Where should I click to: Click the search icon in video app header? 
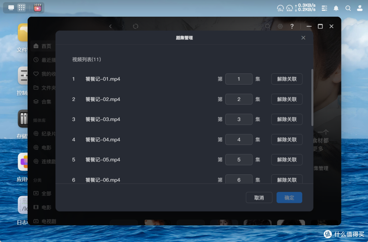267,26
